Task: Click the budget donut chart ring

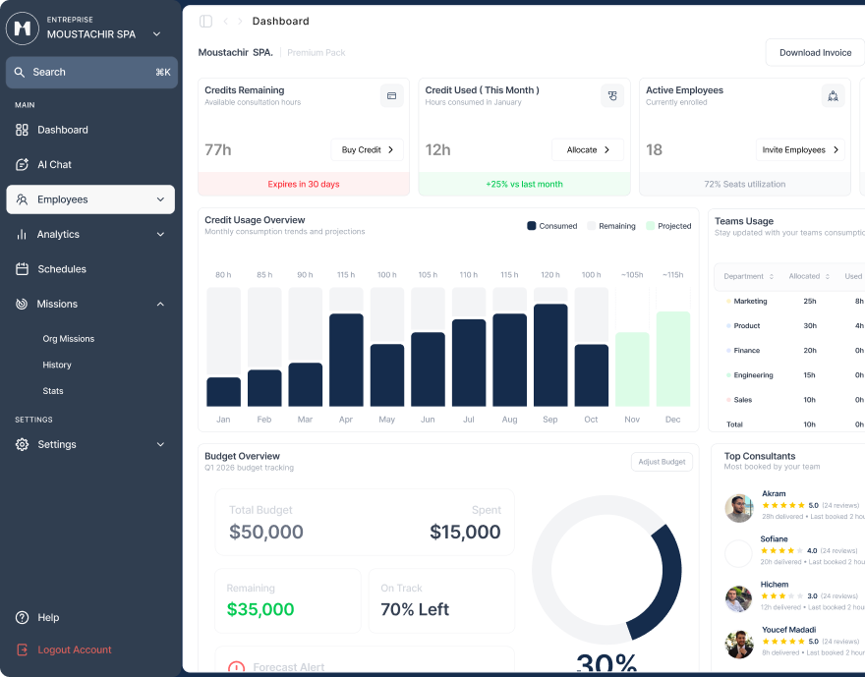Action: [606, 570]
